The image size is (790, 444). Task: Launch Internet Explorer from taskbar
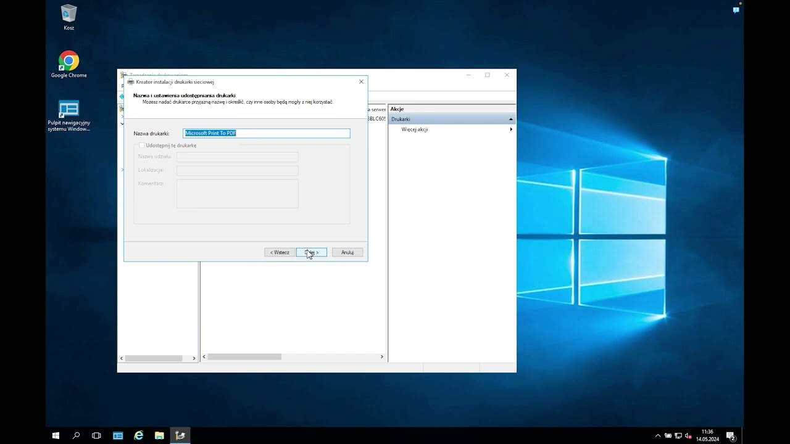pos(139,435)
